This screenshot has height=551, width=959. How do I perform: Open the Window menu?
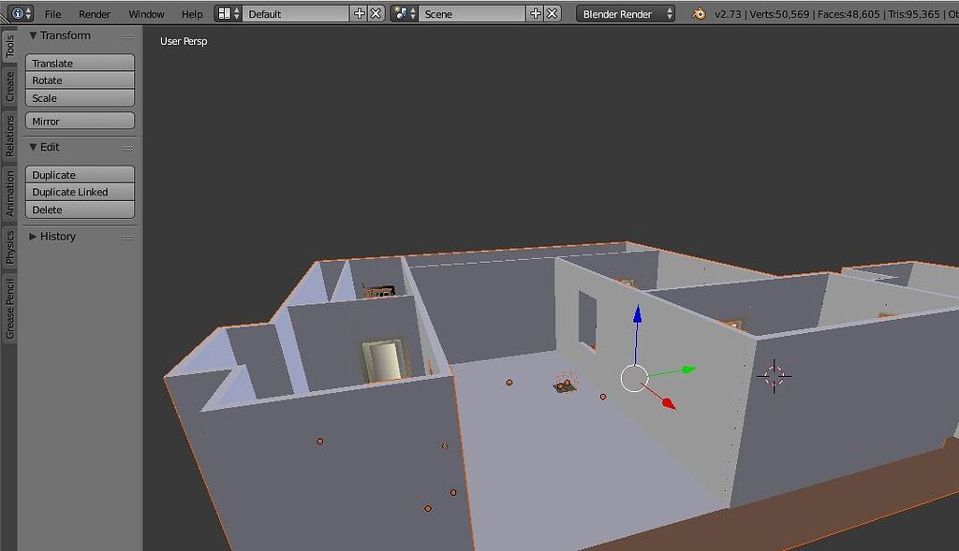146,13
